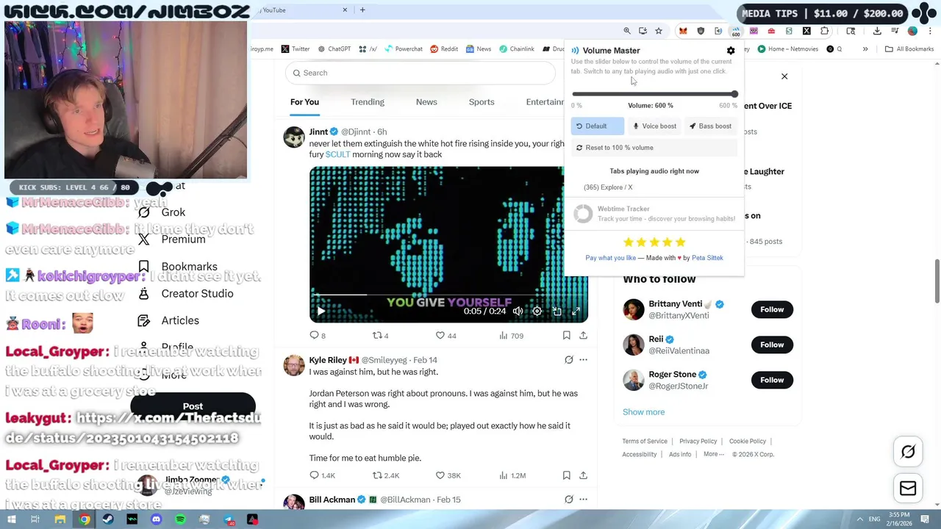Bookmark this page with the star icon
The width and height of the screenshot is (941, 529).
click(659, 31)
